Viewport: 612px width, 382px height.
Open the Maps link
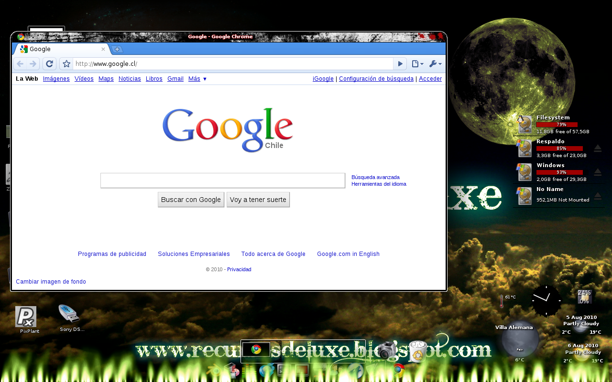tap(106, 79)
